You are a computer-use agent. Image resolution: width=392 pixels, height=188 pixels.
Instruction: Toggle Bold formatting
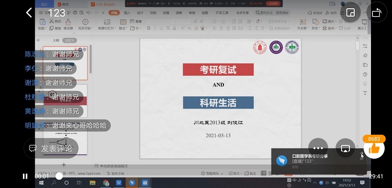(148, 28)
